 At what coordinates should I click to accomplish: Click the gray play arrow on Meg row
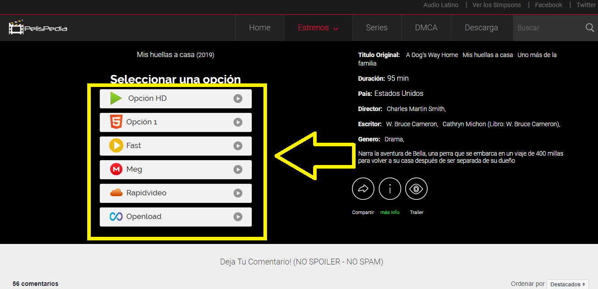pyautogui.click(x=238, y=169)
